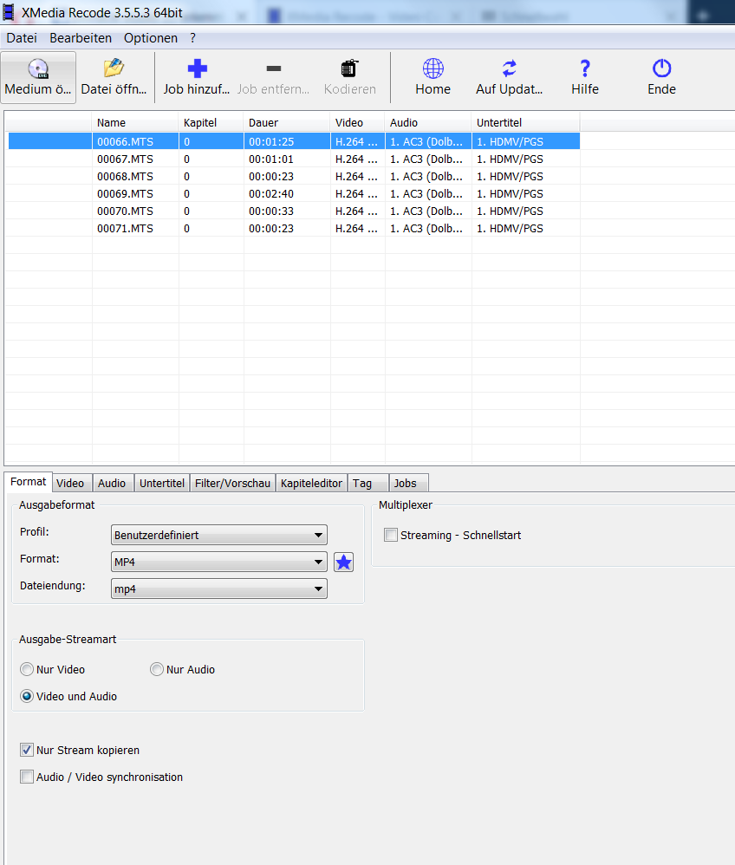Image resolution: width=735 pixels, height=865 pixels.
Task: Switch to the Filter/Vorschau tab
Action: point(232,484)
